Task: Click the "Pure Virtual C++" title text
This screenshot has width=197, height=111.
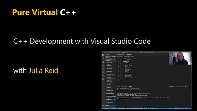Action: coord(44,12)
